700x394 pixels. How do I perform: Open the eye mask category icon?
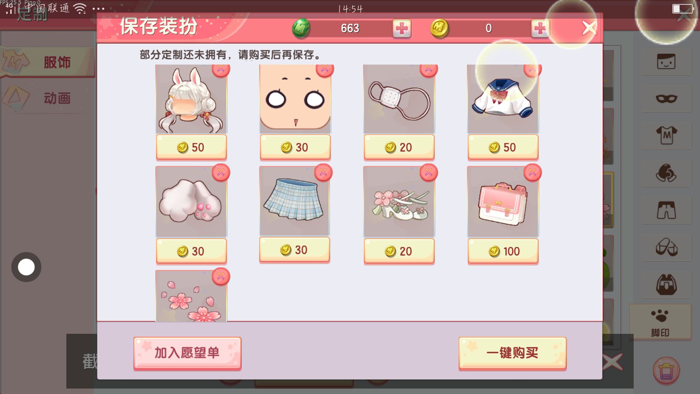pos(666,99)
